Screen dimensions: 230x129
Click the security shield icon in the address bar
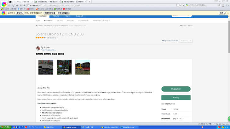point(28,5)
